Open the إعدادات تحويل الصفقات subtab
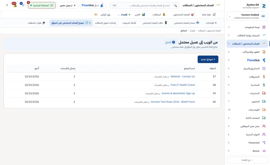Viewport: 270px width, 165px height. pos(105,23)
